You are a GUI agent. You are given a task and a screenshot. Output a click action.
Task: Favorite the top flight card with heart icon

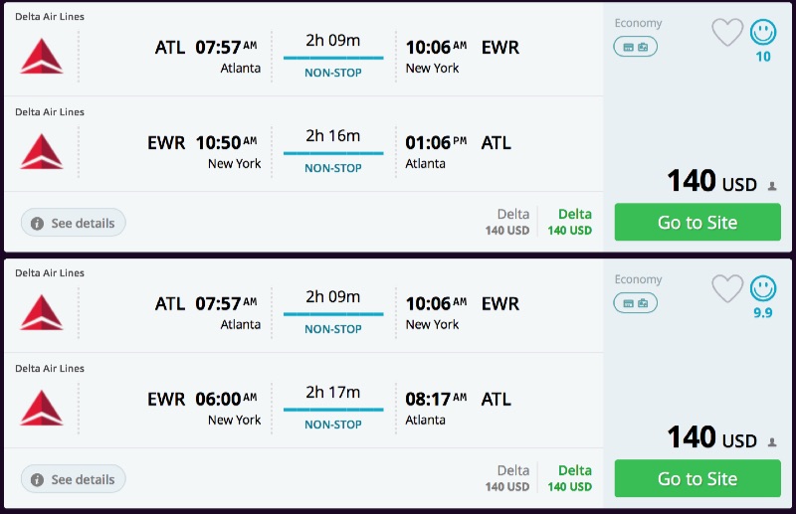click(x=727, y=33)
